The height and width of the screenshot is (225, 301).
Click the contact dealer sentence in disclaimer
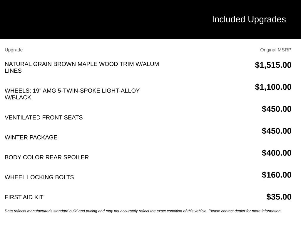click(x=245, y=211)
